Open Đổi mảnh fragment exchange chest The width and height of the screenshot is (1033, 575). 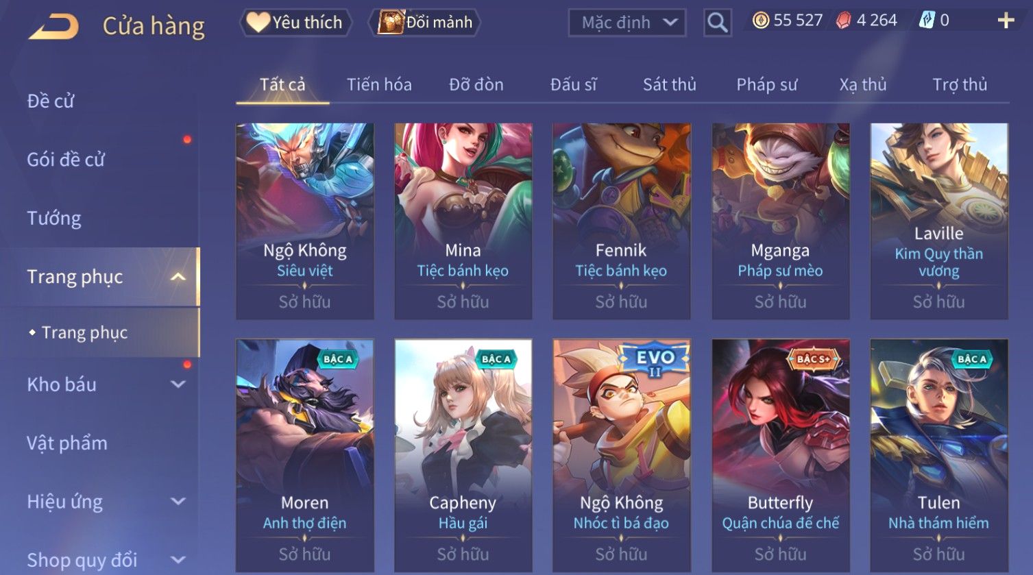pyautogui.click(x=425, y=23)
